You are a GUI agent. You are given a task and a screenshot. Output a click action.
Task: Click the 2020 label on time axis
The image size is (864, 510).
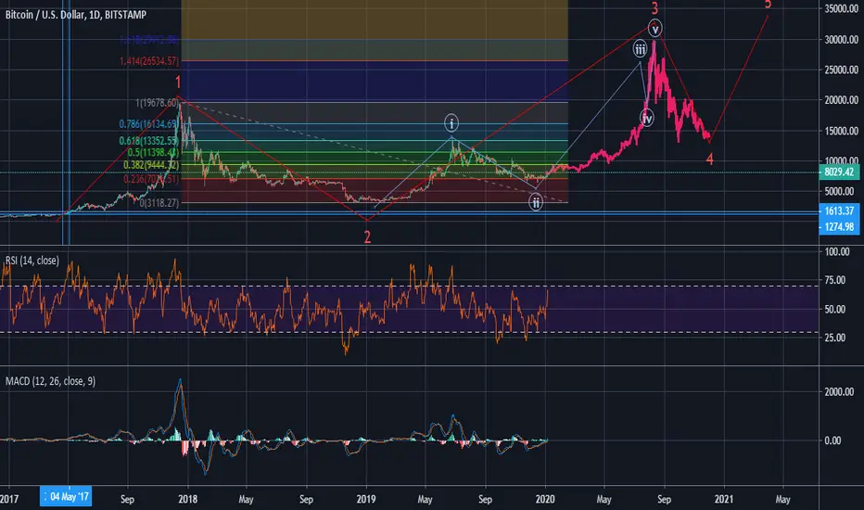[x=545, y=499]
